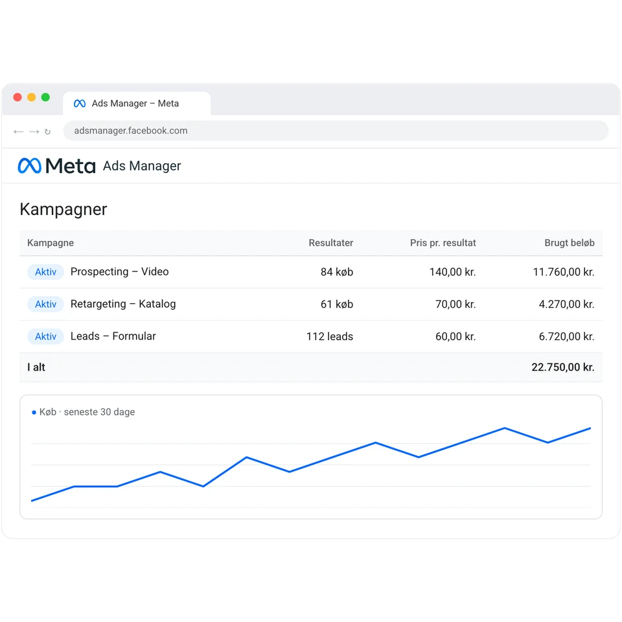622x622 pixels.
Task: Open the Prospecting – Video campaign
Action: tap(119, 271)
